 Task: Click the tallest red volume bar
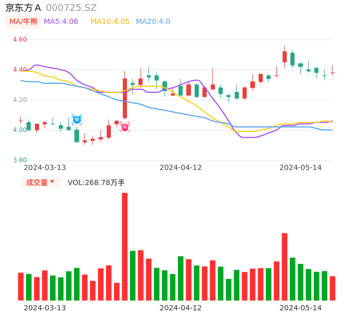[x=125, y=246]
